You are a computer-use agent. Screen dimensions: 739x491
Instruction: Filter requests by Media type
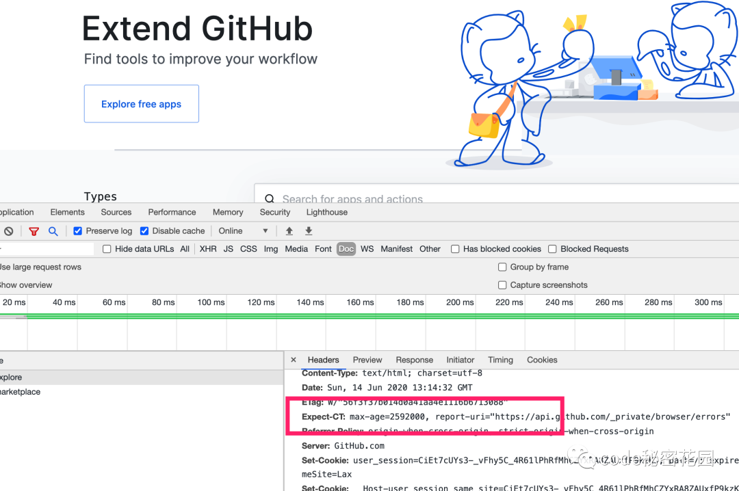296,249
